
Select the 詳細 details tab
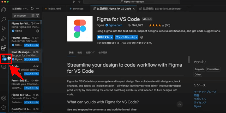coord(71,53)
